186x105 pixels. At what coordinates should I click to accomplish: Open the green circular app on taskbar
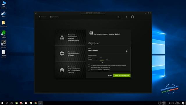(17, 103)
